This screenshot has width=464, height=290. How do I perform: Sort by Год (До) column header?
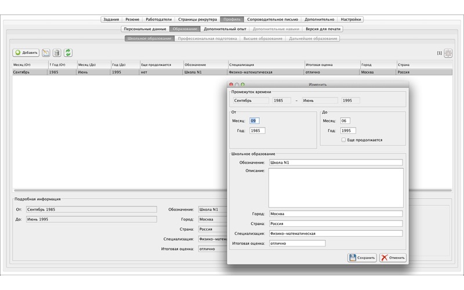(125, 64)
